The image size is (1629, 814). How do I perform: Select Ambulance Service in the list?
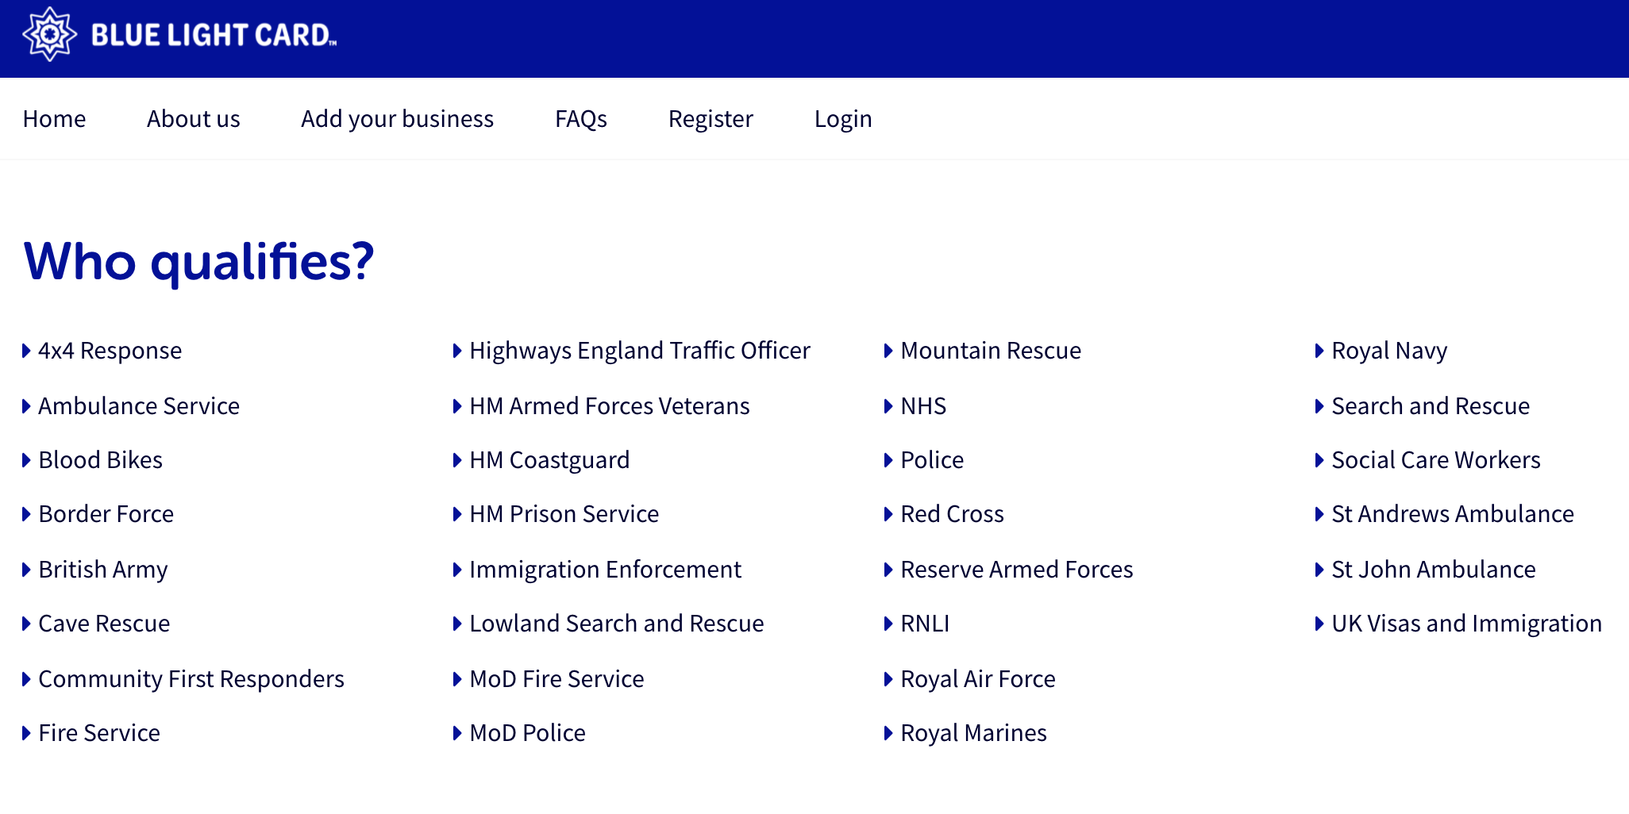(139, 406)
